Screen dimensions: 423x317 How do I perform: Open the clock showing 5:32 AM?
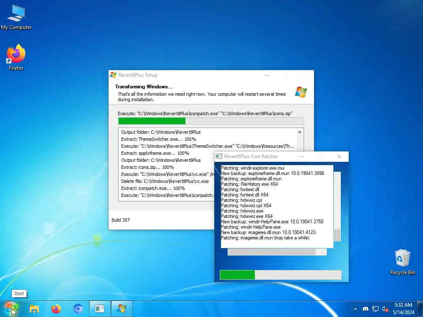[x=403, y=309]
